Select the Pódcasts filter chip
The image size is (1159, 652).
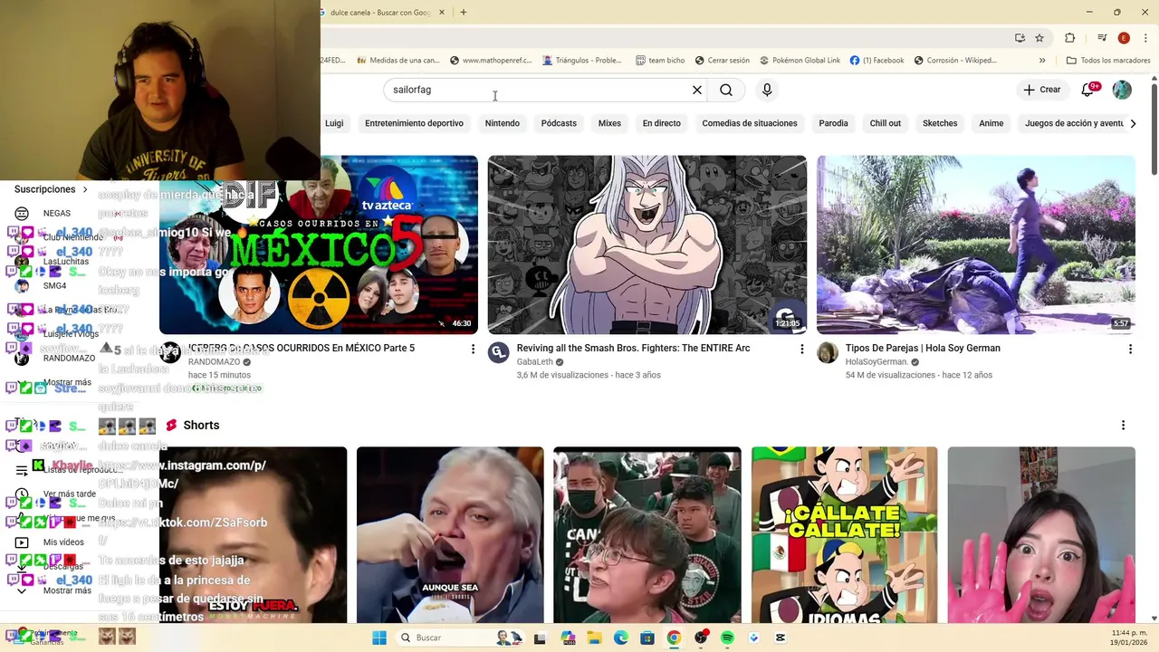click(x=559, y=123)
